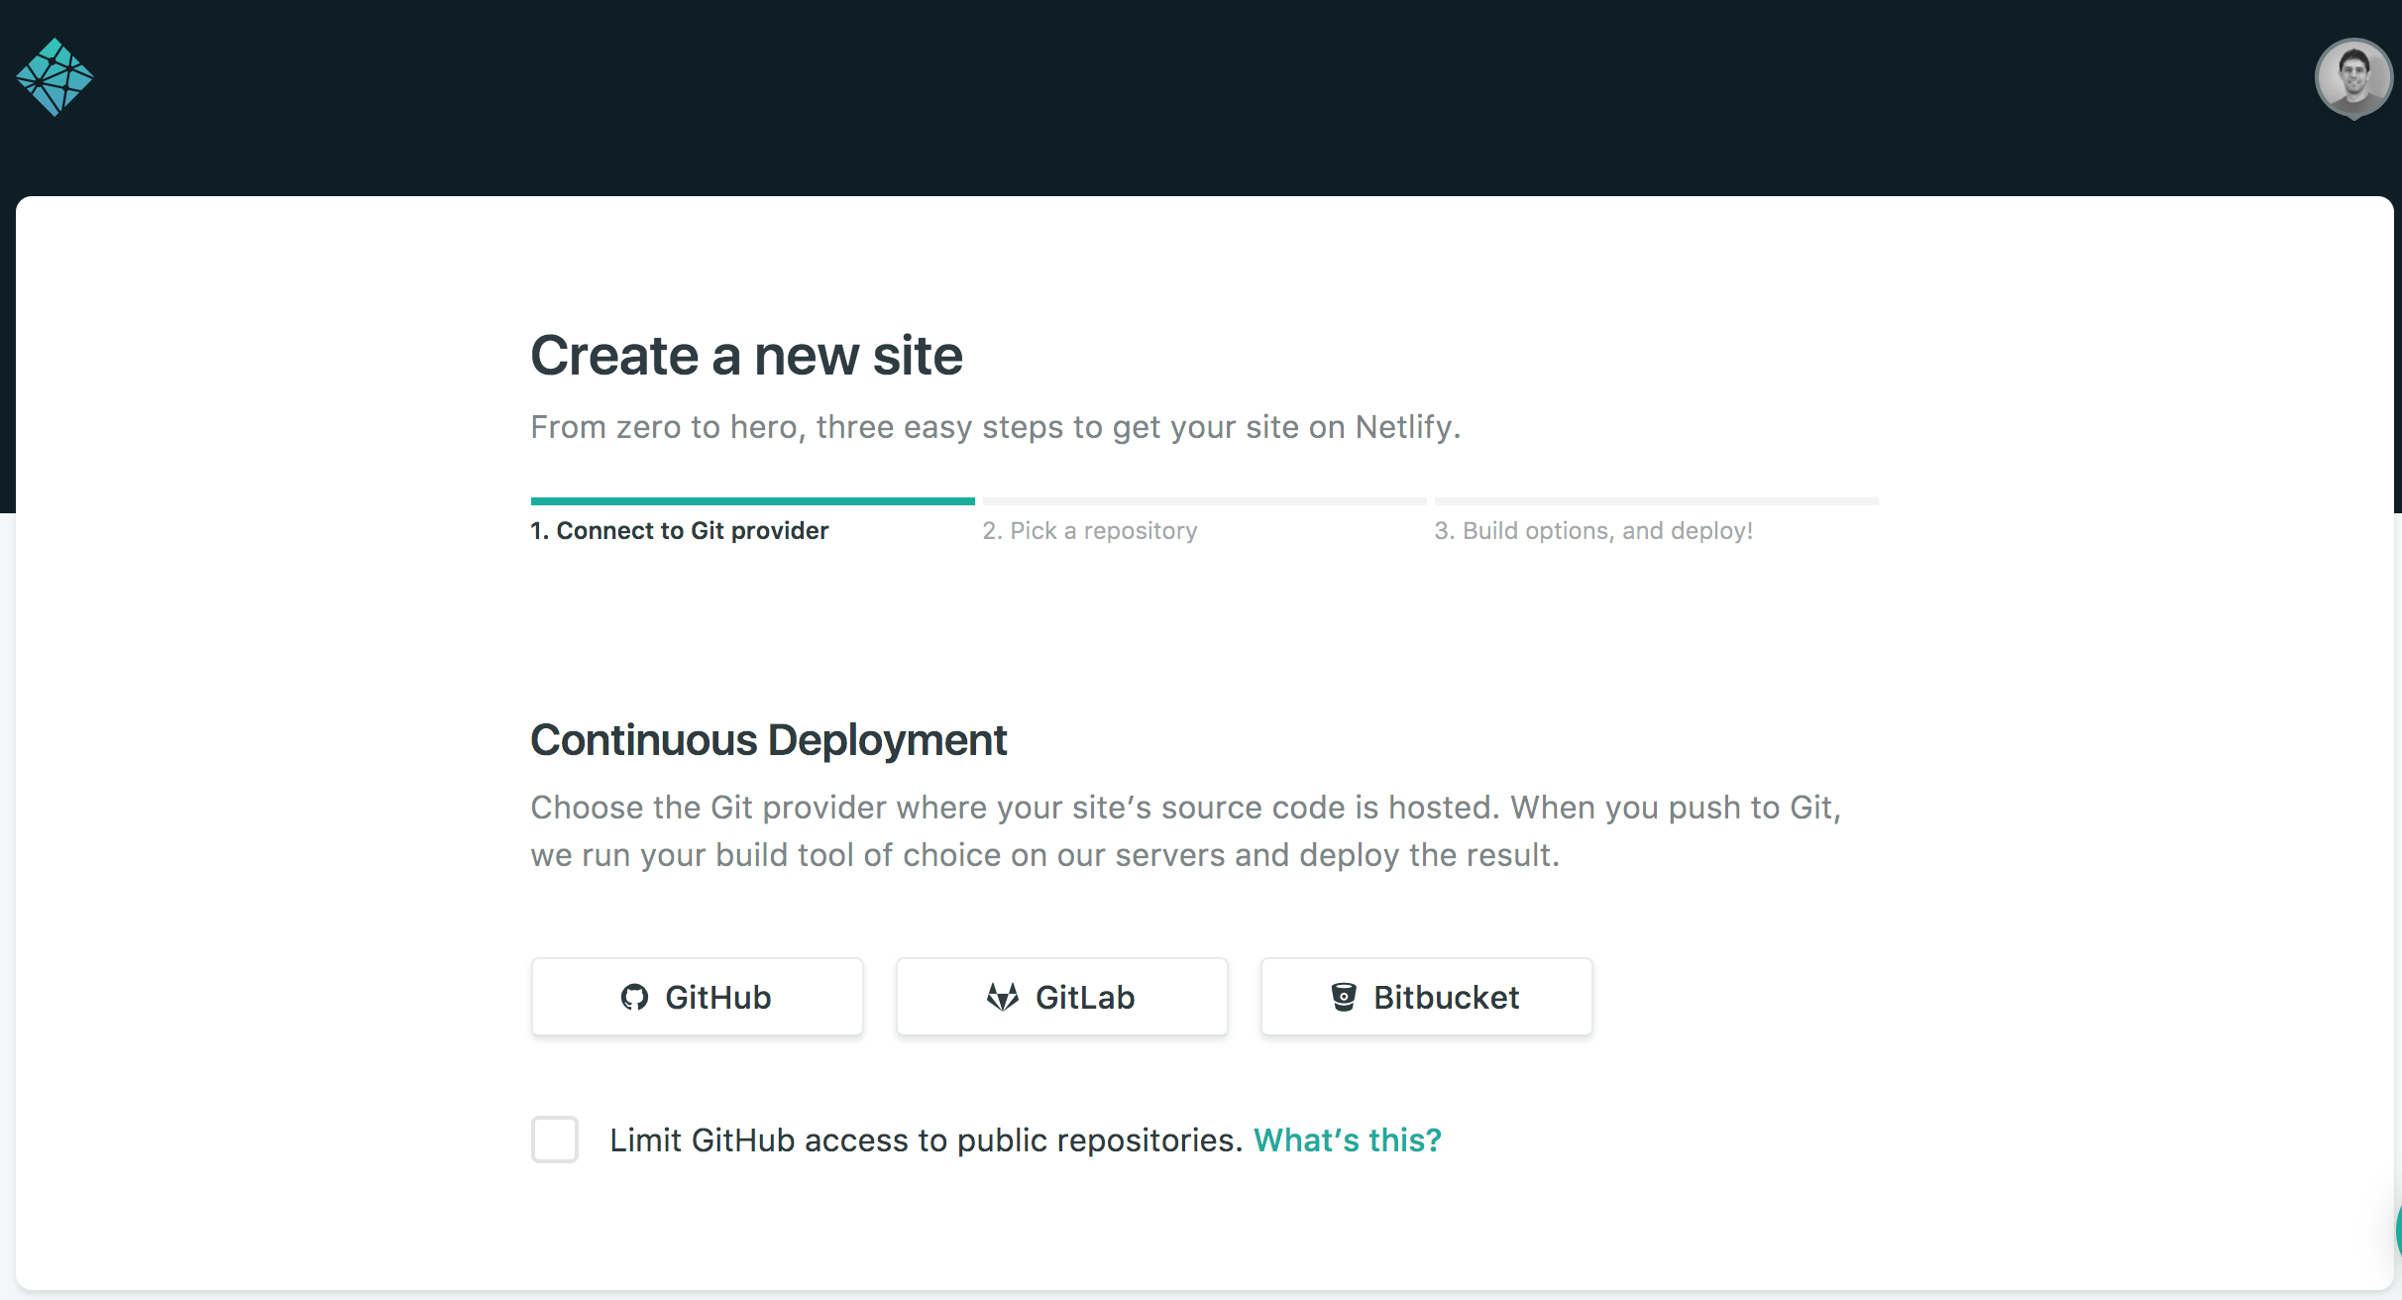Click the "Limit GitHub access" label text
2402x1300 pixels.
(926, 1140)
